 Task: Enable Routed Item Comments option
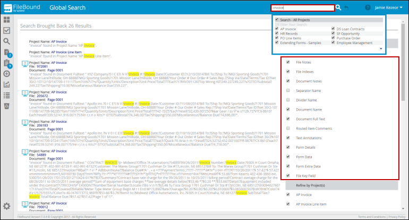point(288,128)
